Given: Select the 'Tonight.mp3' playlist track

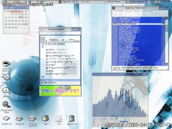Looking at the screenshot, I should [x=139, y=34].
